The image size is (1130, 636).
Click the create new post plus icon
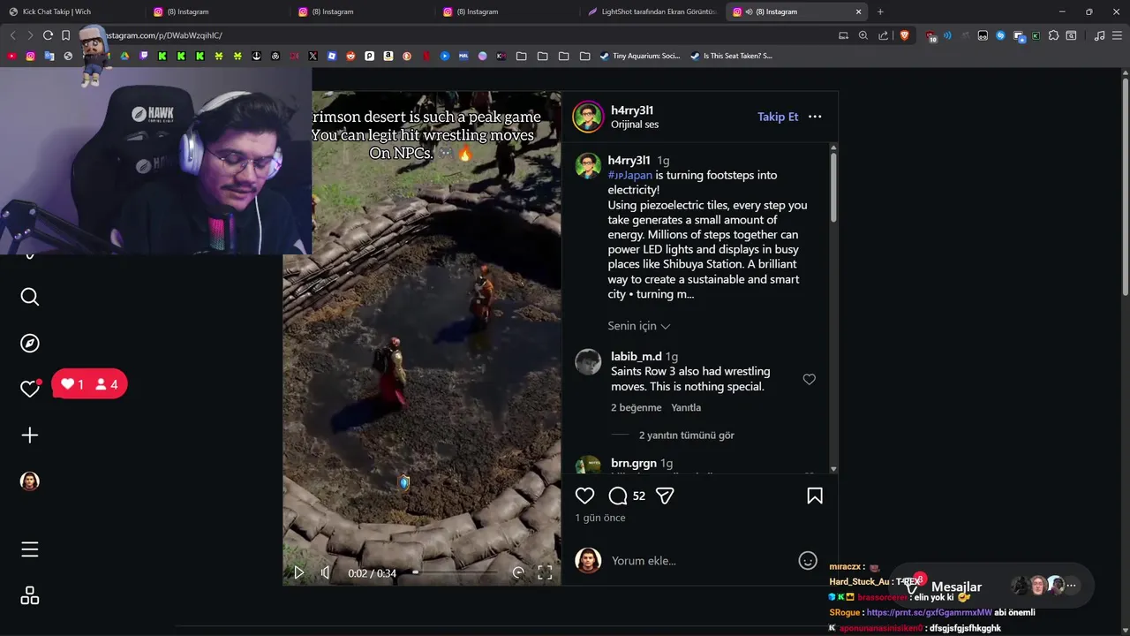click(x=30, y=435)
